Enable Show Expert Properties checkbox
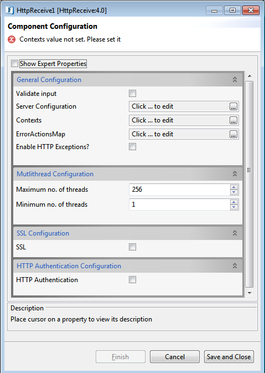 click(x=15, y=64)
